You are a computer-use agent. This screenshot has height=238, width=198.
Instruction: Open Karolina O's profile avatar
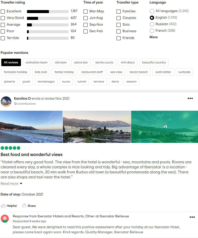pos(6,102)
